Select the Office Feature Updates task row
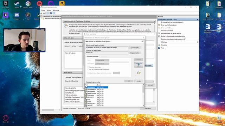Viewport: 225px width, 126px height. tap(72, 102)
